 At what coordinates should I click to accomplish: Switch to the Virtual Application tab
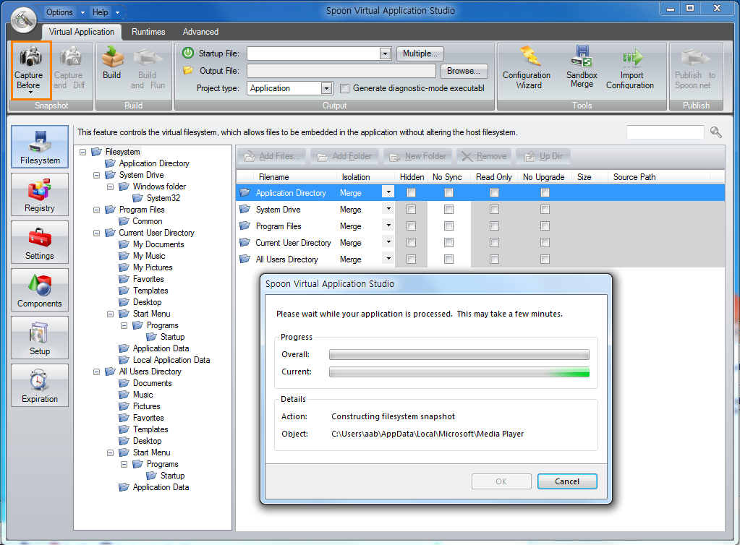tap(82, 32)
